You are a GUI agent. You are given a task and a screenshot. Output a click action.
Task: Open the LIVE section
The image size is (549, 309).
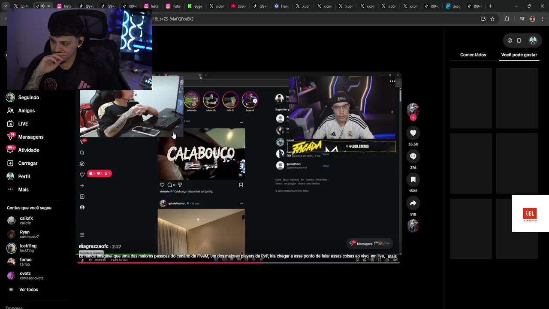(17, 124)
